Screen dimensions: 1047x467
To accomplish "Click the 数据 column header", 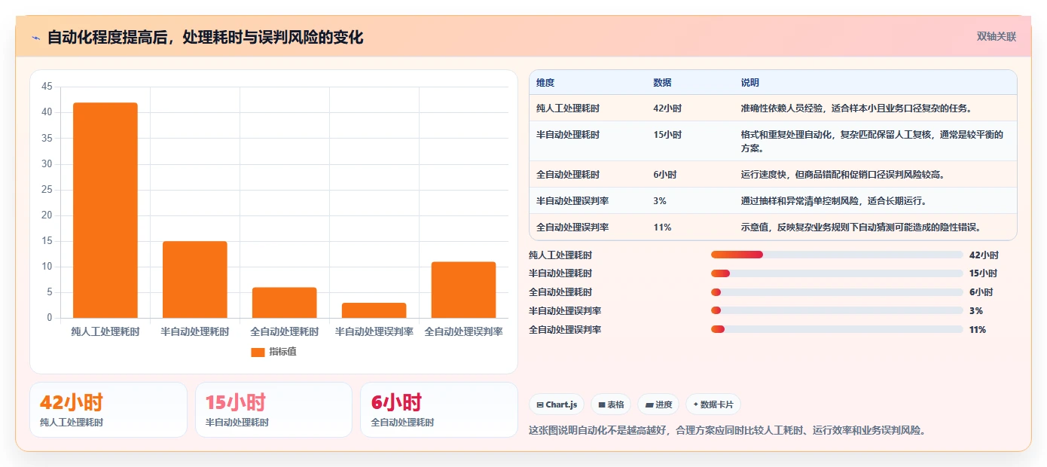I will click(x=662, y=83).
